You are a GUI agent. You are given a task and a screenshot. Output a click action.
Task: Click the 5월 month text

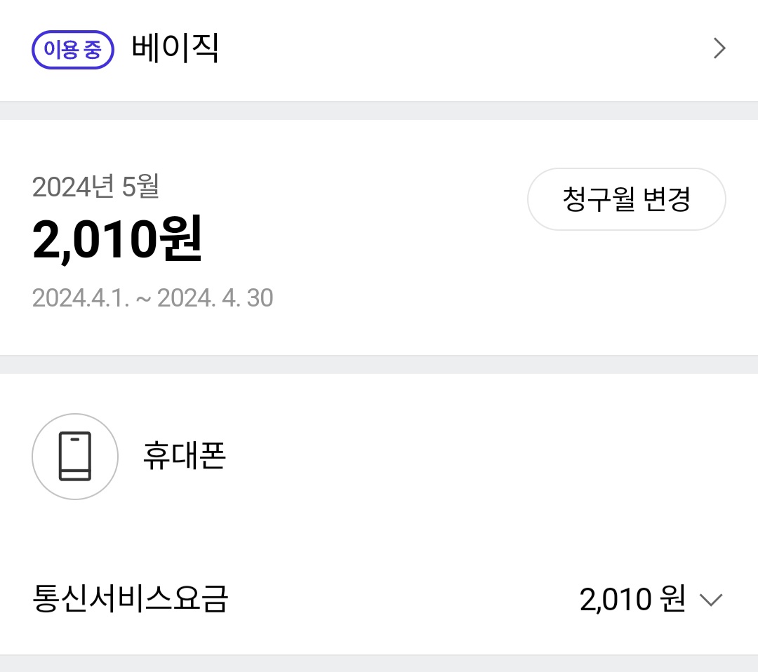(x=141, y=187)
